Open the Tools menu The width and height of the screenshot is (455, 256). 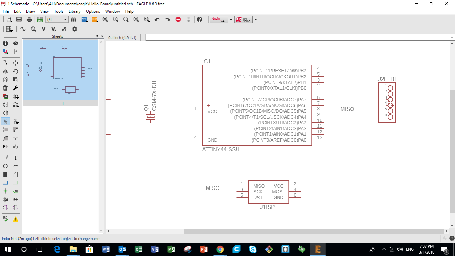point(59,11)
